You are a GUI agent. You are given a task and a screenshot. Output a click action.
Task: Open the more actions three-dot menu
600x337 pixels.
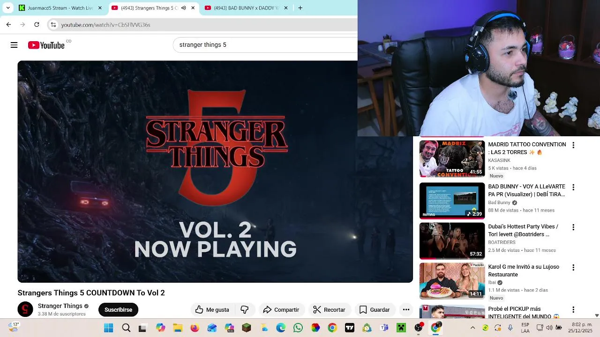pyautogui.click(x=406, y=309)
